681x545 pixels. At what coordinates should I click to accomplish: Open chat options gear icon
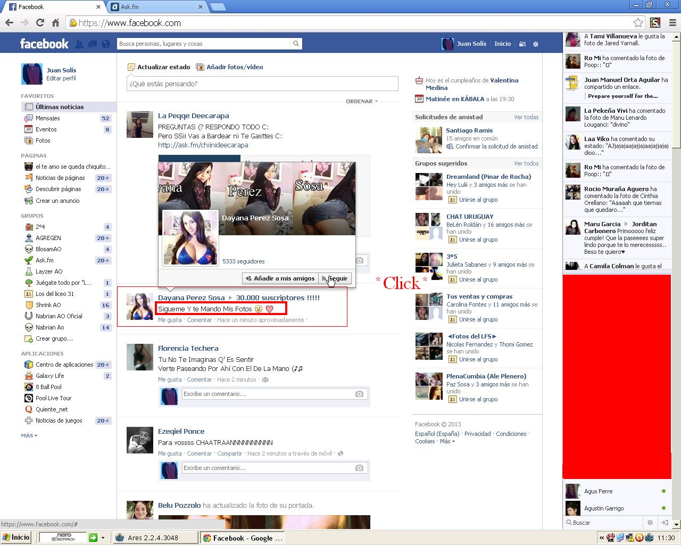[650, 523]
